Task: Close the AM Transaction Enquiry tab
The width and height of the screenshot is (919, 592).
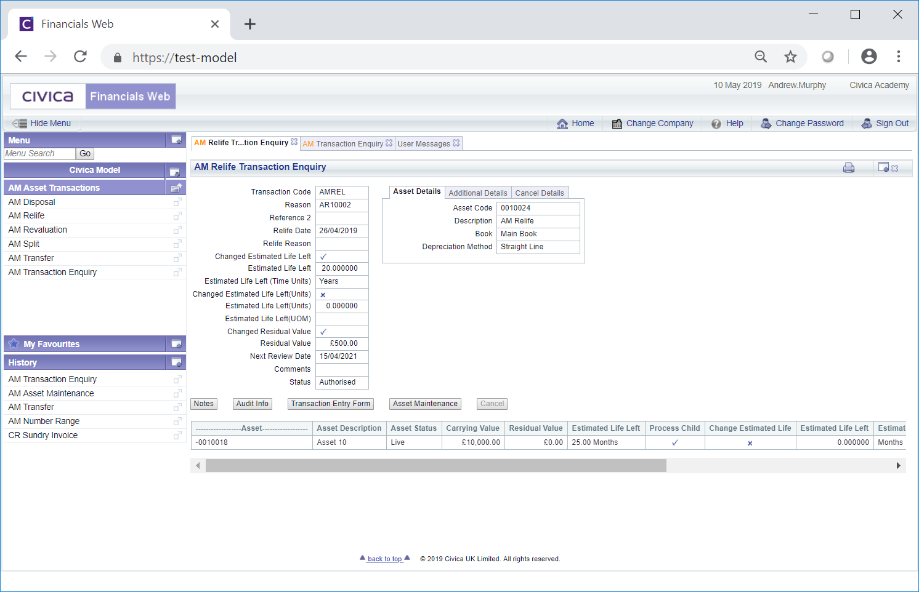Action: pos(389,143)
